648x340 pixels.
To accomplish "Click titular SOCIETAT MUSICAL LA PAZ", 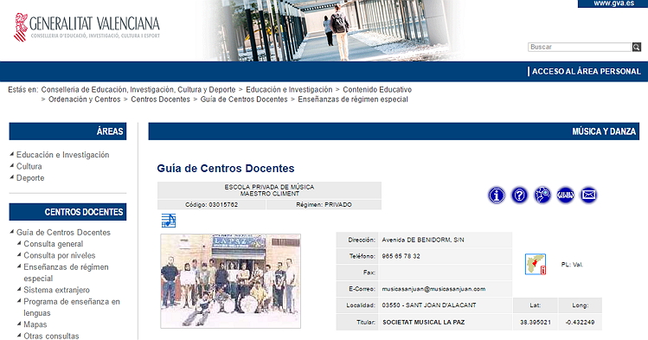I will (x=424, y=322).
